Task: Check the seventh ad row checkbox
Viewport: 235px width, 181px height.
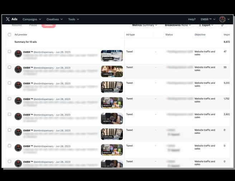Action: pos(9,146)
